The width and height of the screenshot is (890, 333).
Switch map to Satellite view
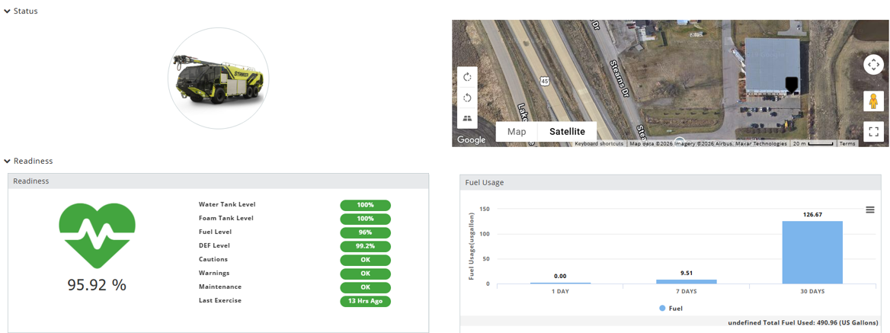point(567,132)
